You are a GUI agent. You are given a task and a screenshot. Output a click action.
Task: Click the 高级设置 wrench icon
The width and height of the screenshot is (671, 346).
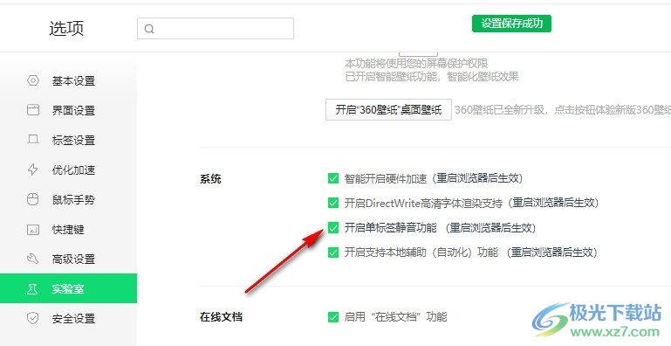(x=33, y=259)
